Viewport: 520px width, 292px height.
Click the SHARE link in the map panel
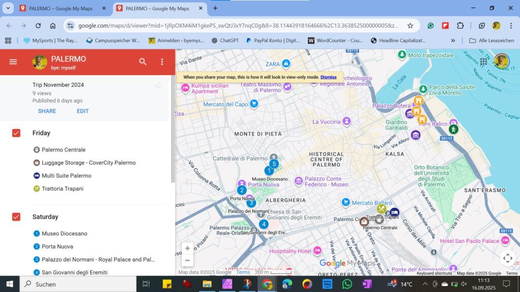tap(47, 111)
